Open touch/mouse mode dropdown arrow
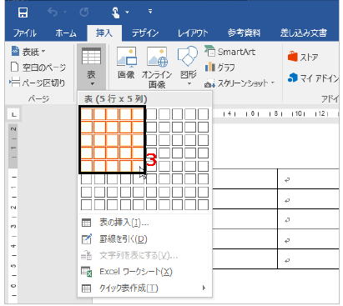This screenshot has height=306, width=343. pyautogui.click(x=127, y=13)
